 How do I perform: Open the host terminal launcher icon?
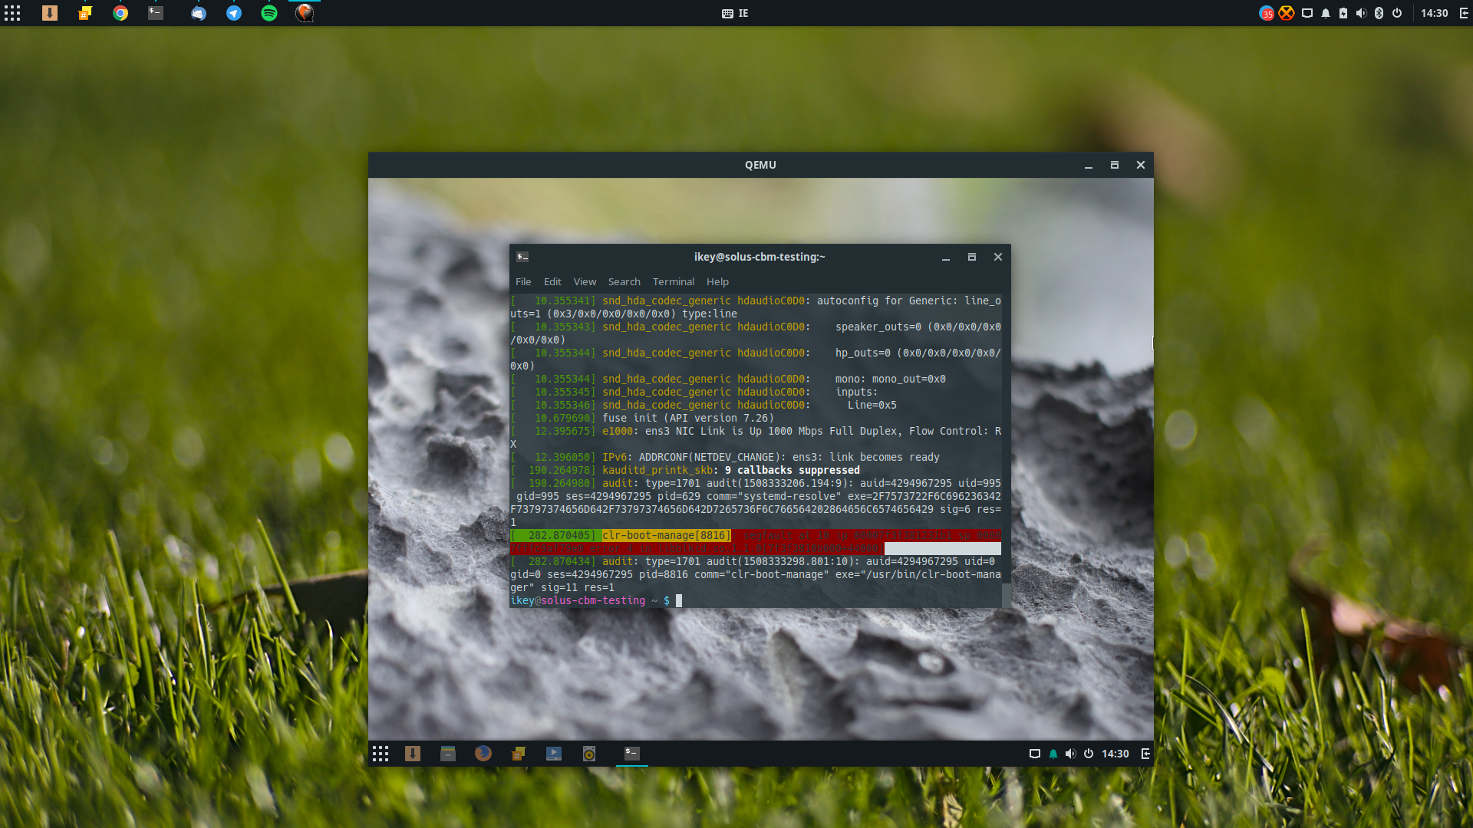(156, 13)
